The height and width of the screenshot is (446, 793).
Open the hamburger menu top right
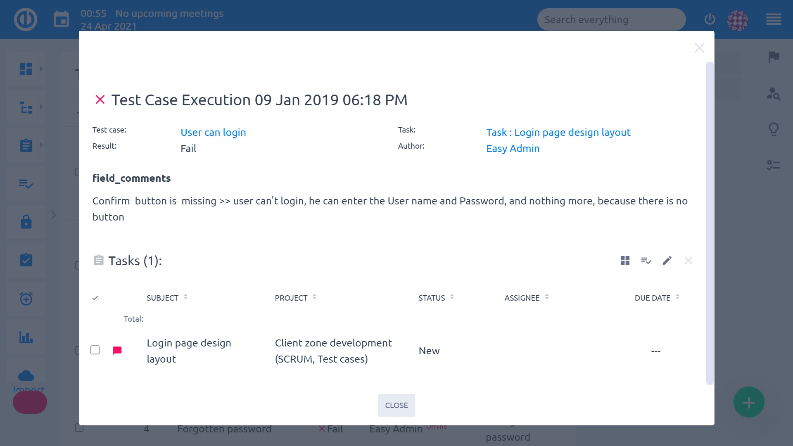[774, 19]
